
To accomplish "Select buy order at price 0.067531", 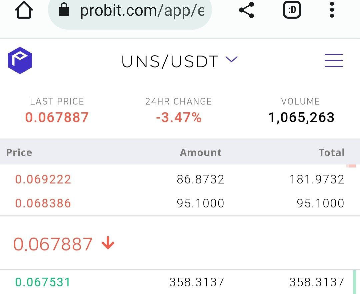I will click(180, 282).
